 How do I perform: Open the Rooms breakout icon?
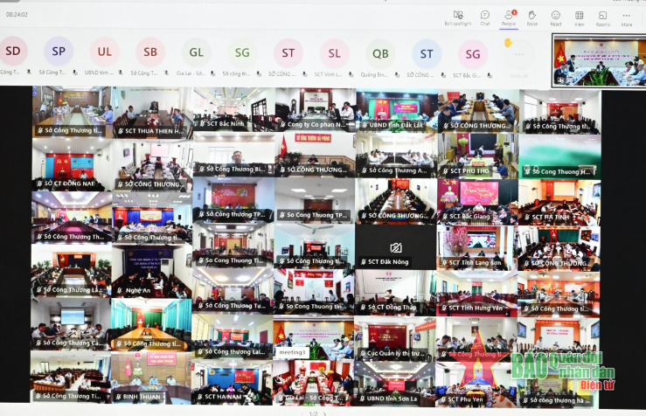tap(602, 17)
